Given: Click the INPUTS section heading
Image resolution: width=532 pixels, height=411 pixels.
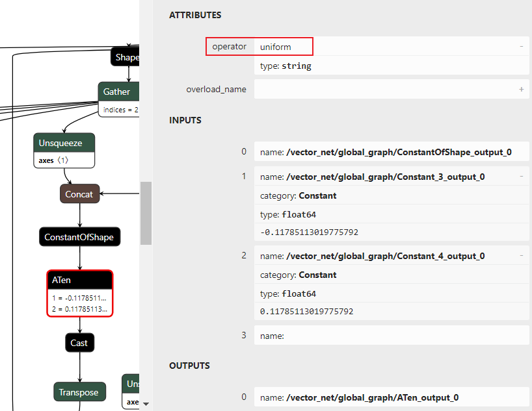Looking at the screenshot, I should 185,120.
